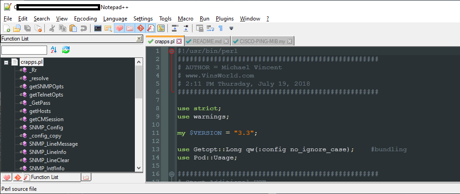Collapse the crapps.pl tree node
The height and width of the screenshot is (194, 460).
6,62
